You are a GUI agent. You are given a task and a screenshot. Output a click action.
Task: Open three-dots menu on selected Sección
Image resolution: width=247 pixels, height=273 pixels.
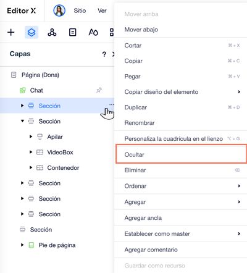tap(111, 104)
